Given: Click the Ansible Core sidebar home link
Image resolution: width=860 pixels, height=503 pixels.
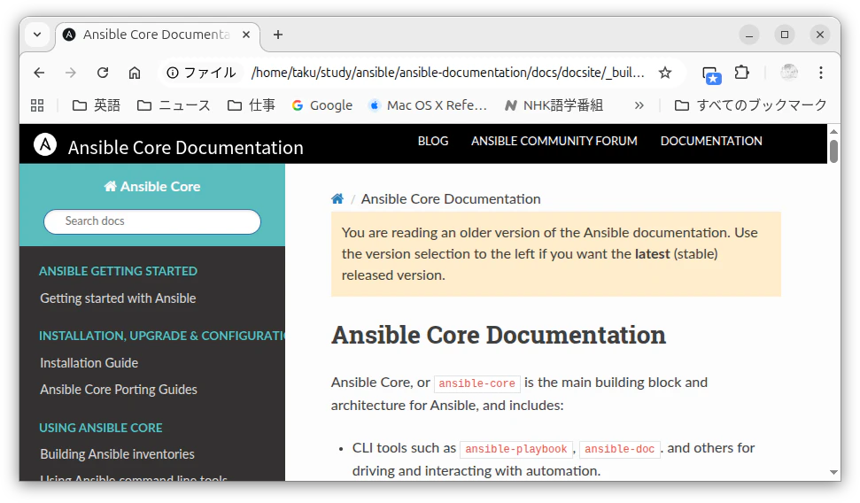Looking at the screenshot, I should coord(152,187).
